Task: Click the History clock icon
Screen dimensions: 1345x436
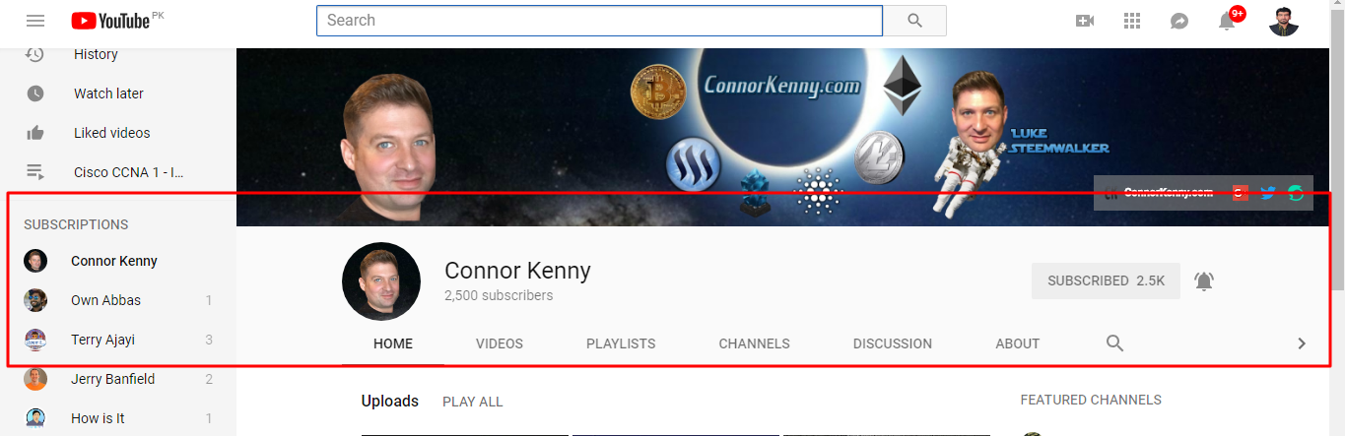Action: coord(35,54)
